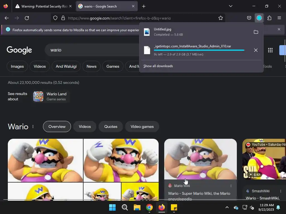Play the YouTube Saturday Night video
Image resolution: width=286 pixels, height=214 pixels.
264,159
